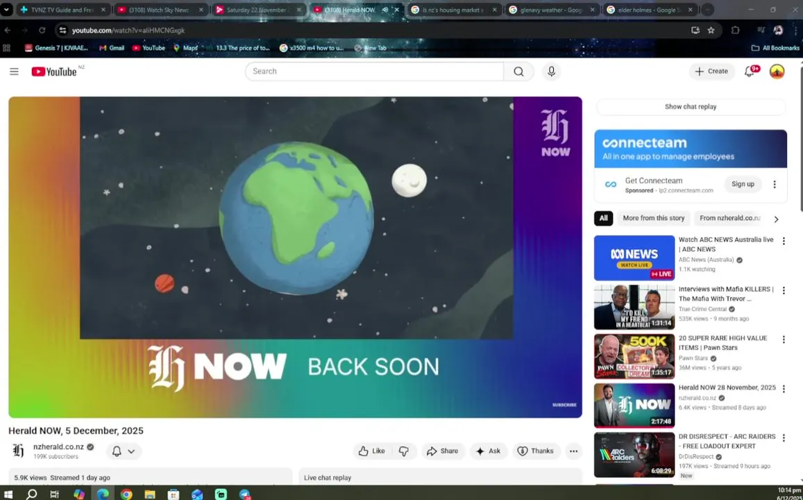
Task: Open options for ABC NEWS Australia video
Action: (x=784, y=241)
